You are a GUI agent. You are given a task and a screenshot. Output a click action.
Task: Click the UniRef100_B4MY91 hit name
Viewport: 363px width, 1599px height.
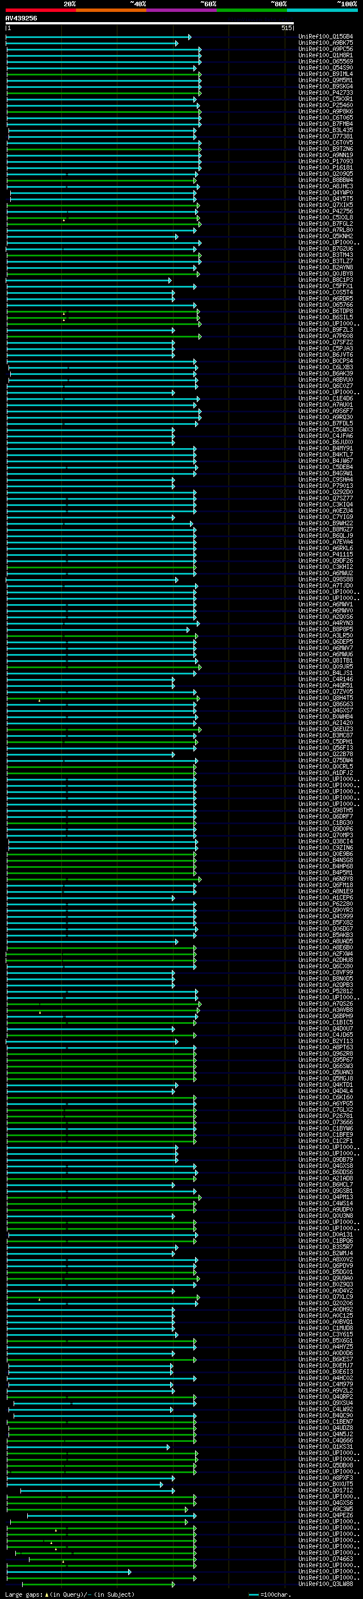point(326,448)
